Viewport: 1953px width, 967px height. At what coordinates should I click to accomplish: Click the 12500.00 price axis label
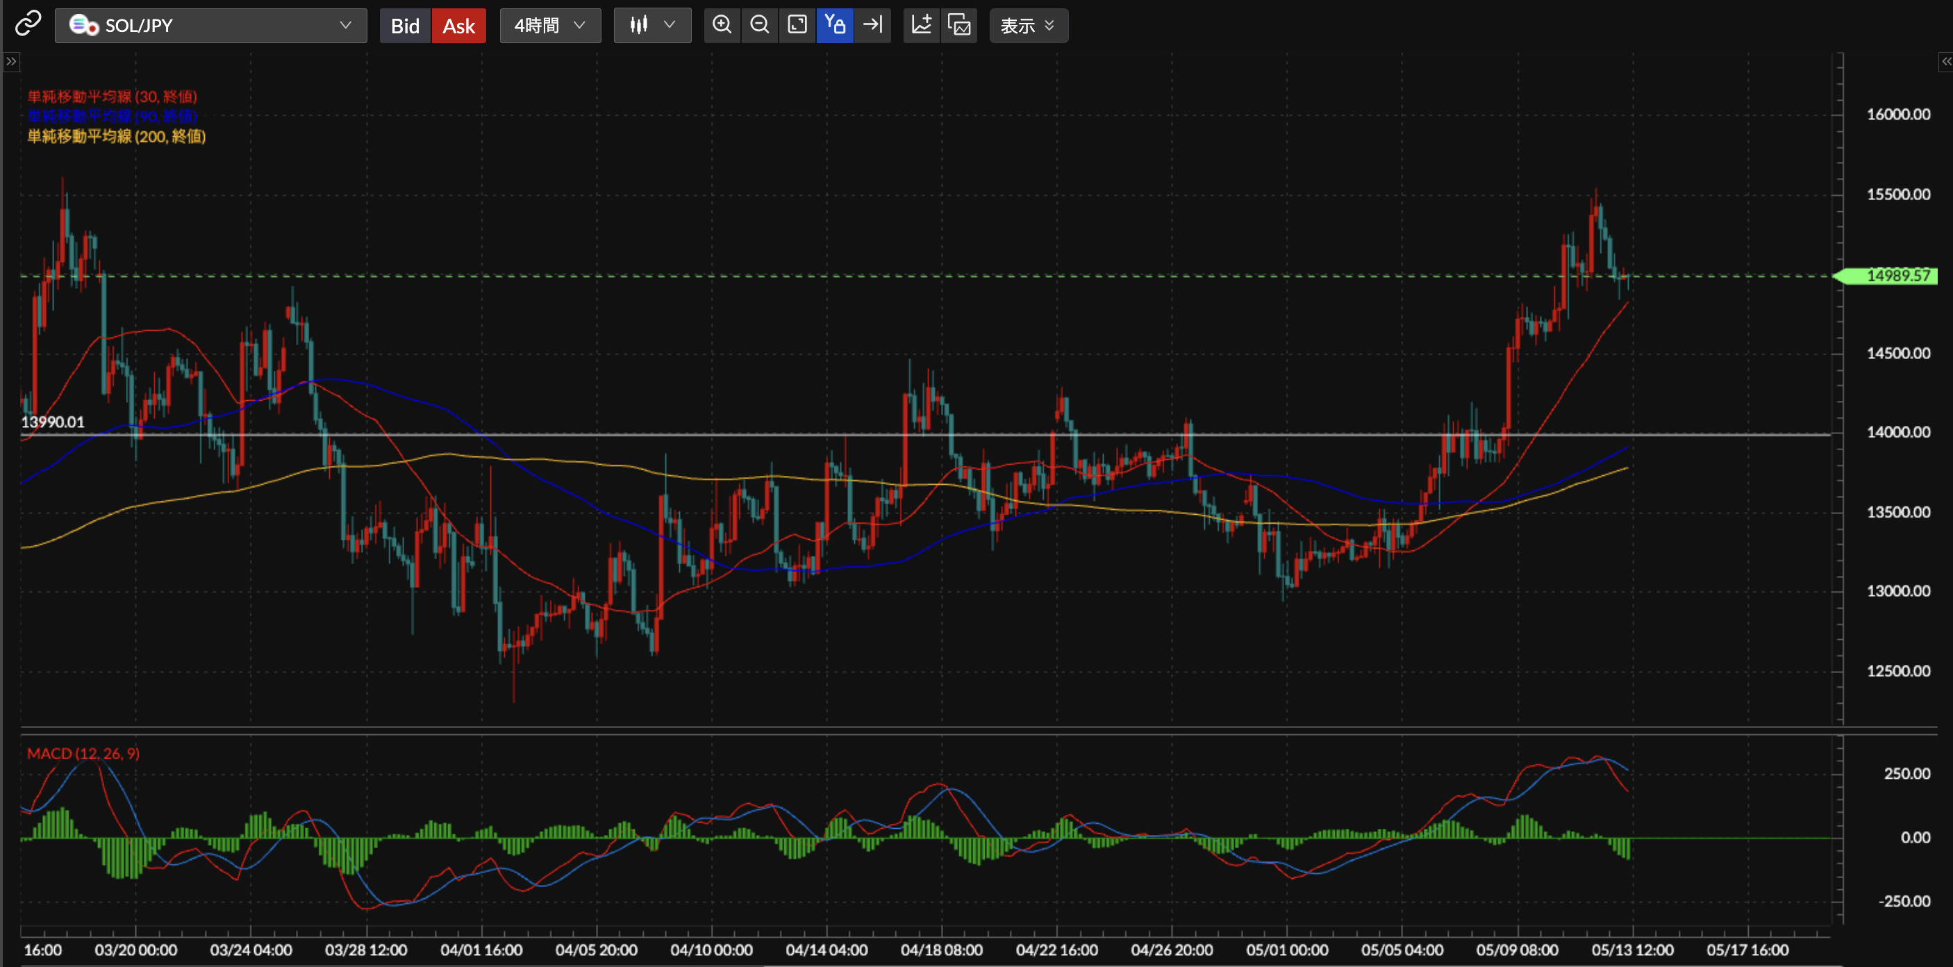click(x=1898, y=670)
